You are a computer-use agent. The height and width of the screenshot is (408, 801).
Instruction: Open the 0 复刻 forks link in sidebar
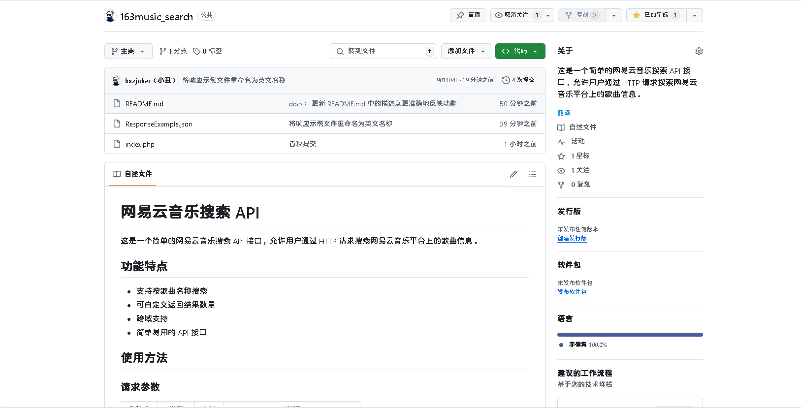coord(574,184)
